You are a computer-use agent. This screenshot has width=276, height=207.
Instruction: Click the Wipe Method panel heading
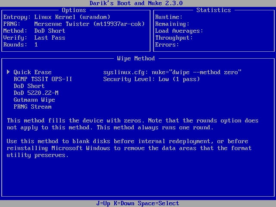tap(136, 58)
